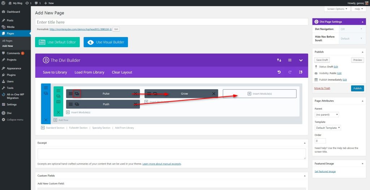Open the Divi Builder history icon
Viewport: 370px width, 190px height.
301,72
